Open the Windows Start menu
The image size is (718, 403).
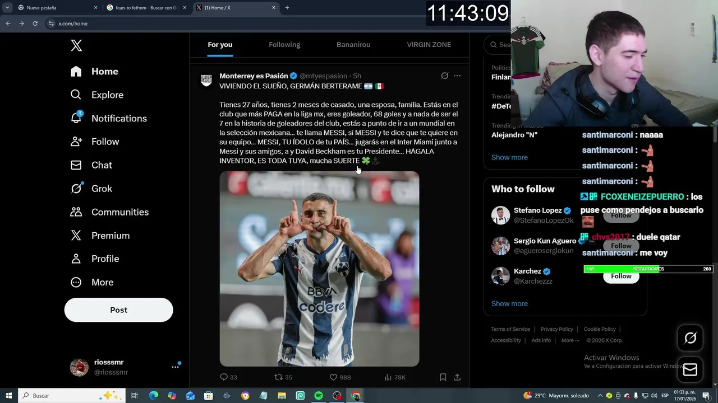pyautogui.click(x=9, y=396)
